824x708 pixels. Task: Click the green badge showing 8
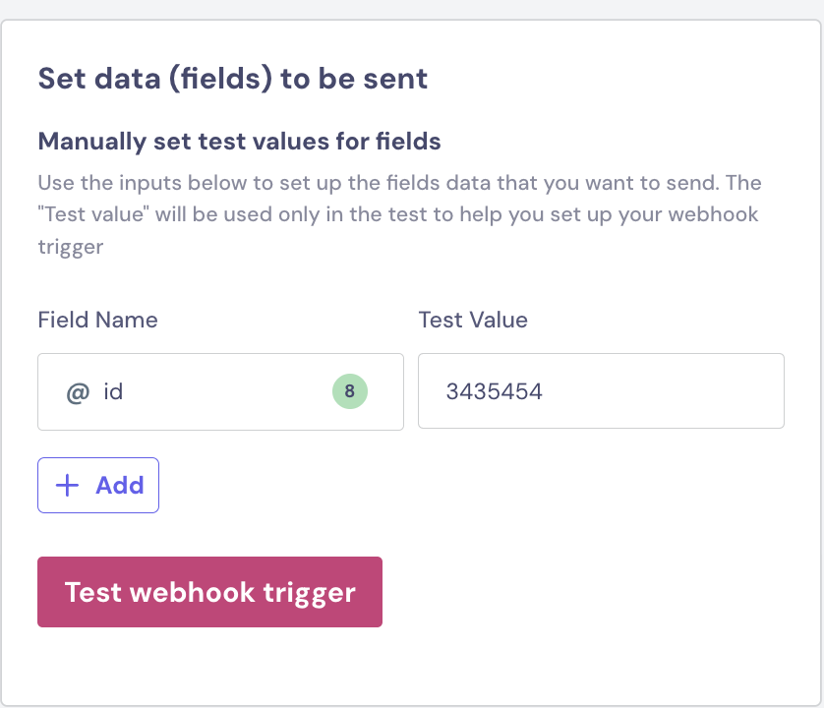349,391
